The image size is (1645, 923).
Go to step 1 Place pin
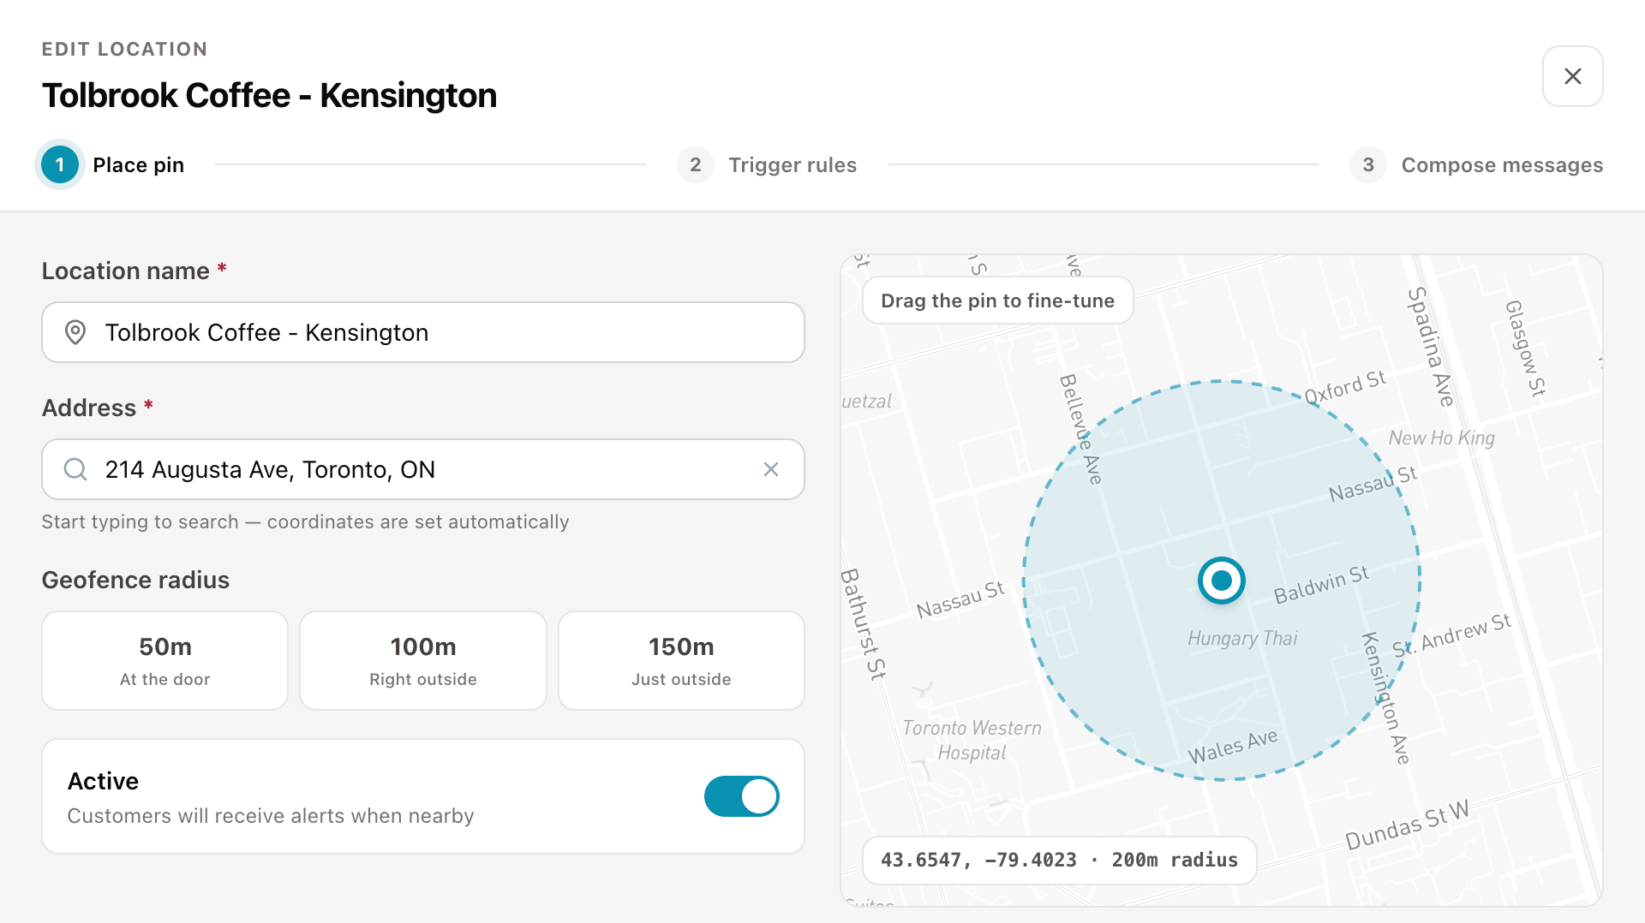click(113, 164)
